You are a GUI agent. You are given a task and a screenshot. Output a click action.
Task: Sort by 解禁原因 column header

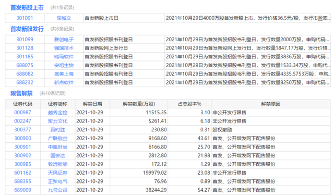point(271,104)
